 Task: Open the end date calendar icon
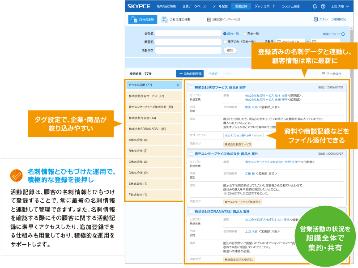click(x=314, y=42)
